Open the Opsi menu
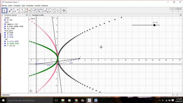 23,6
